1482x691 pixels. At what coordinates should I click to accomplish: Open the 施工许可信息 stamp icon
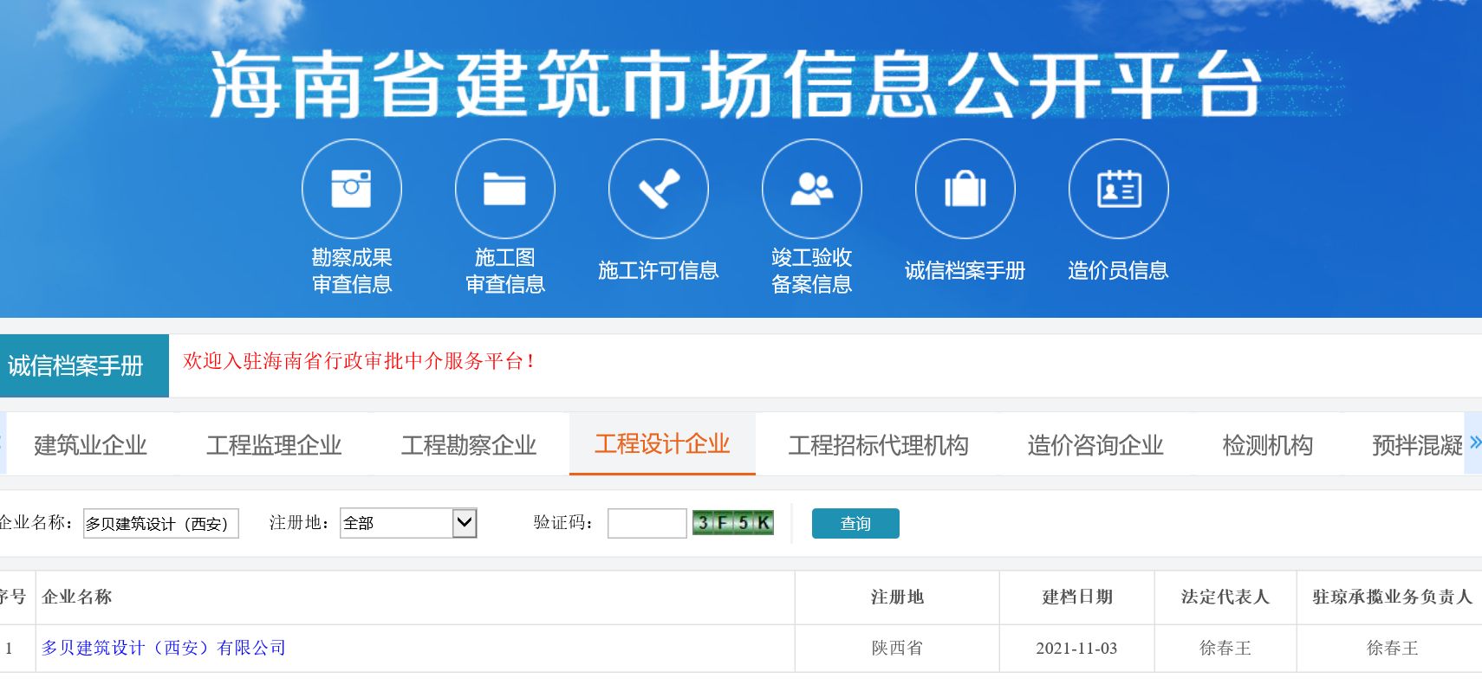tap(659, 189)
